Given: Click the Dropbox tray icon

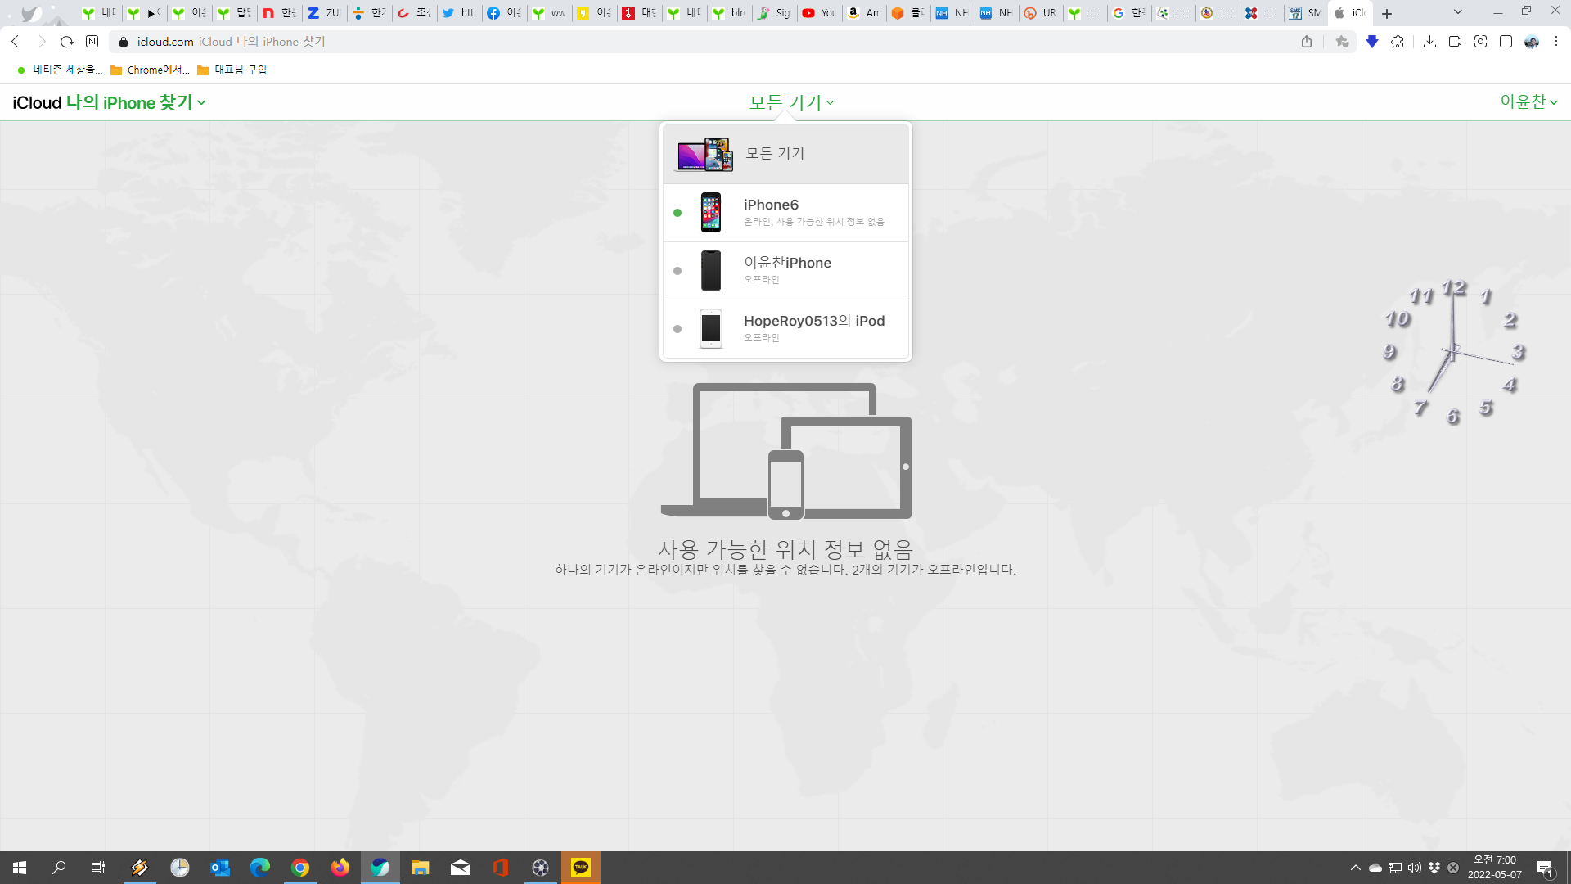Looking at the screenshot, I should click(x=1434, y=868).
